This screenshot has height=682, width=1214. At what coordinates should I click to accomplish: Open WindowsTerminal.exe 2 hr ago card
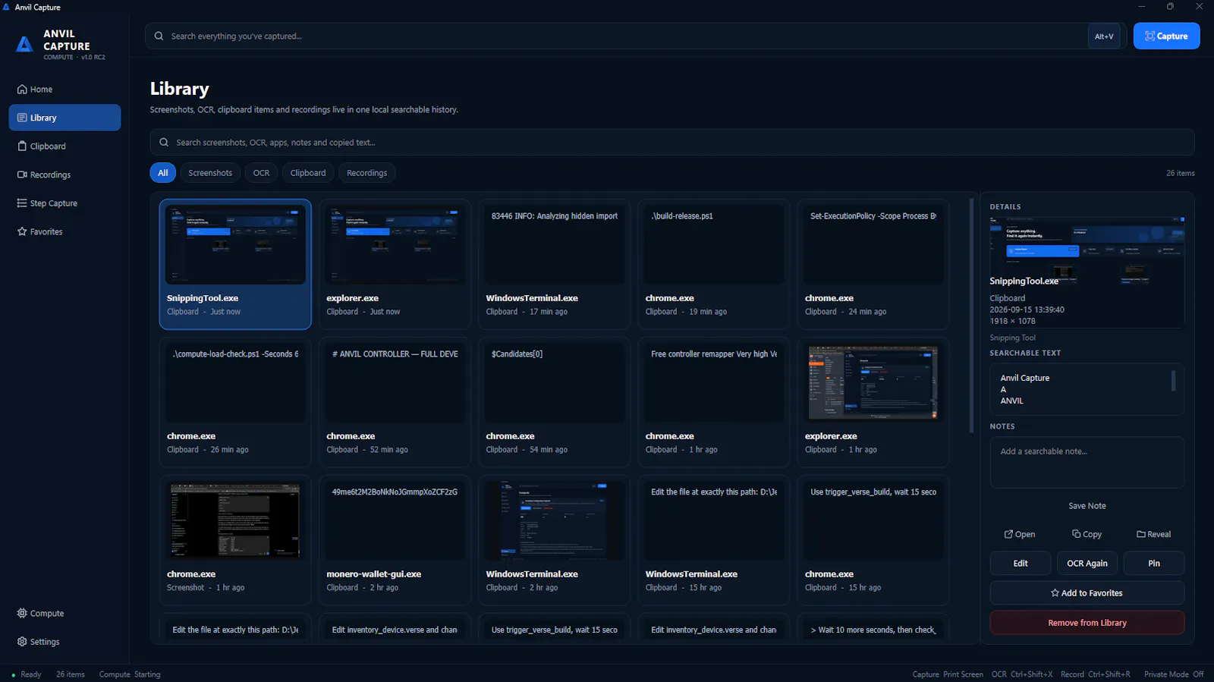coord(555,540)
